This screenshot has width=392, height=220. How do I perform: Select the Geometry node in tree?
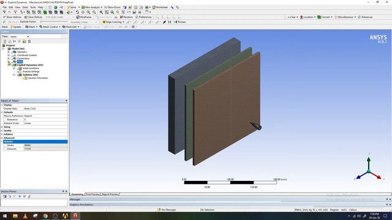22,52
